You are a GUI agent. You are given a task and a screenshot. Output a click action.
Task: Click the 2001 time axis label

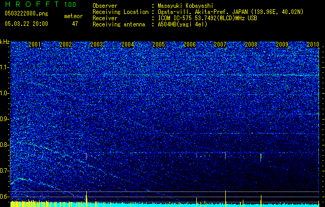pyautogui.click(x=35, y=44)
